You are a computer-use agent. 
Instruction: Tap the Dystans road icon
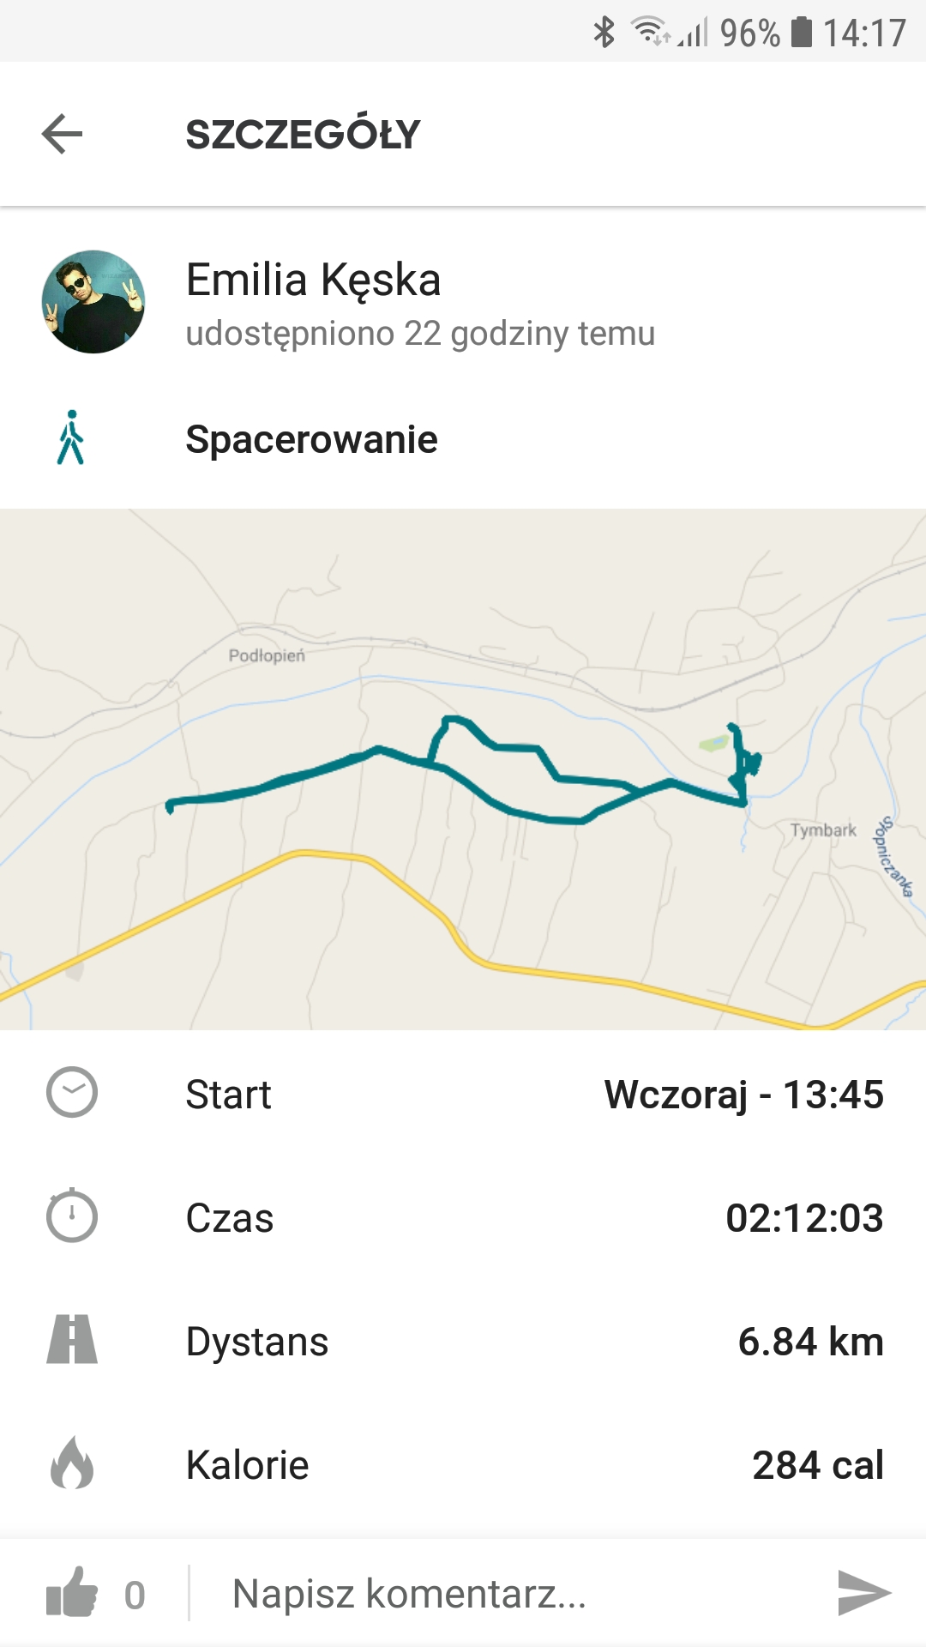tap(72, 1340)
